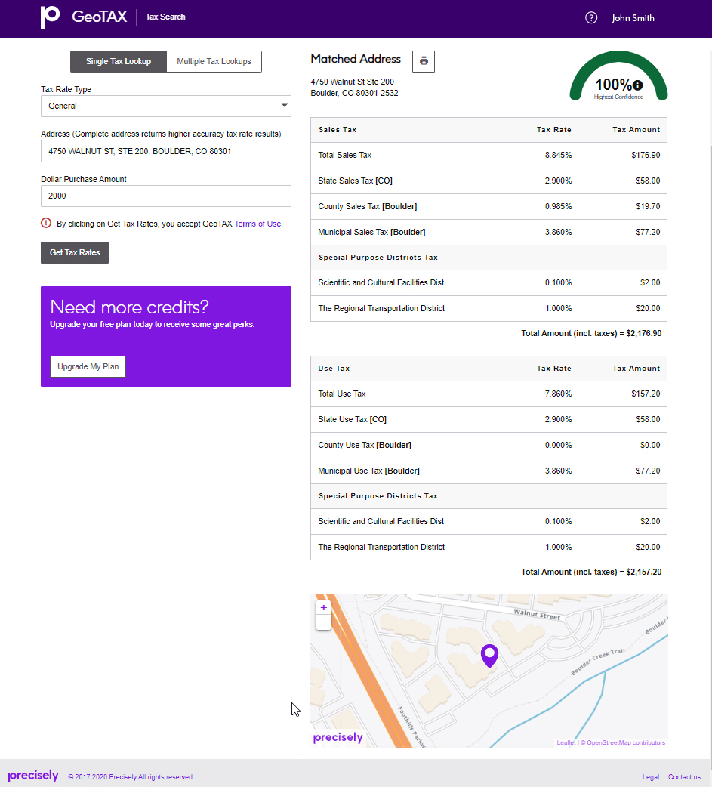
Task: Open the help question mark icon
Action: click(591, 18)
